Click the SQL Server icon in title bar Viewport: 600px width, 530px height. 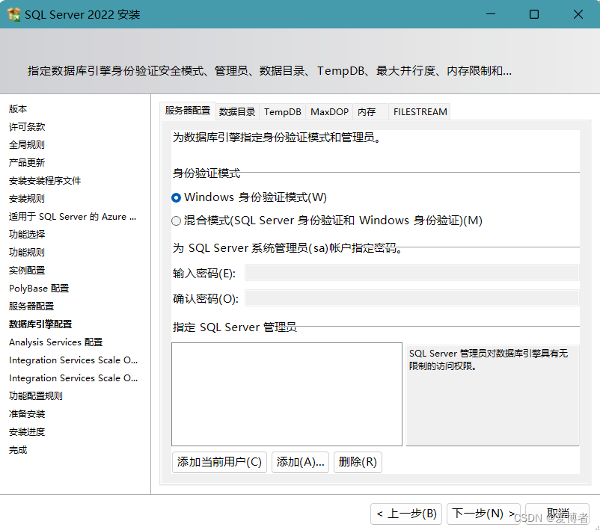pyautogui.click(x=13, y=14)
